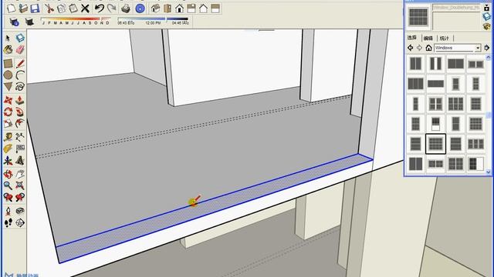Select the Circle tool
Image resolution: width=494 pixels, height=277 pixels.
[8, 75]
